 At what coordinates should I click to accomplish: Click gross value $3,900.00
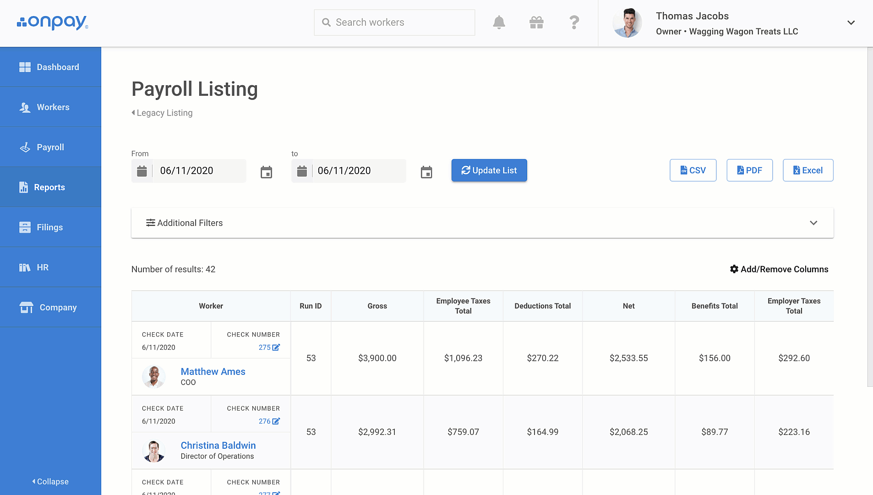(x=377, y=358)
